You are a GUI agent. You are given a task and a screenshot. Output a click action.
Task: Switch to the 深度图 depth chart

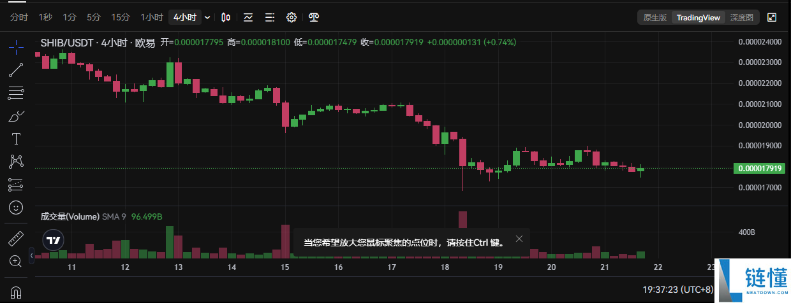coord(742,17)
